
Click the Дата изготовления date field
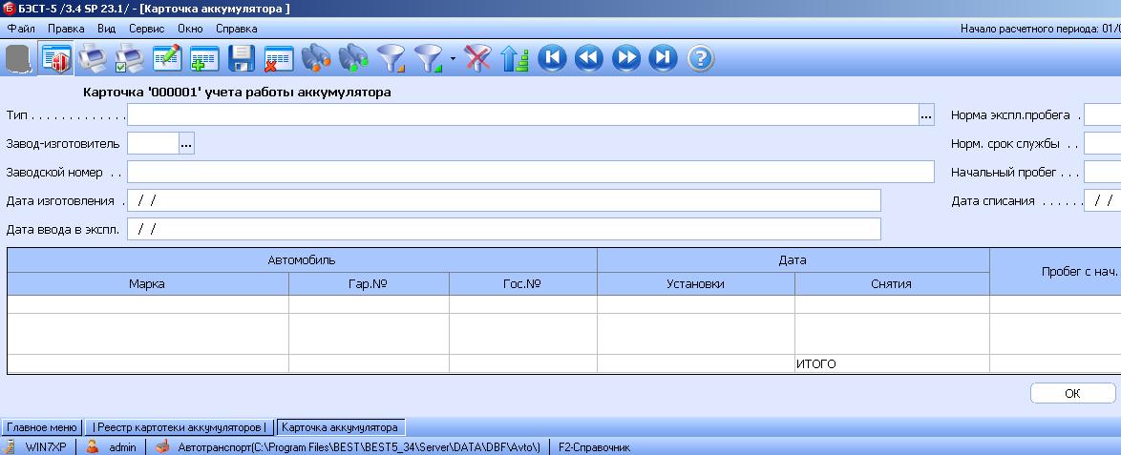pyautogui.click(x=503, y=200)
